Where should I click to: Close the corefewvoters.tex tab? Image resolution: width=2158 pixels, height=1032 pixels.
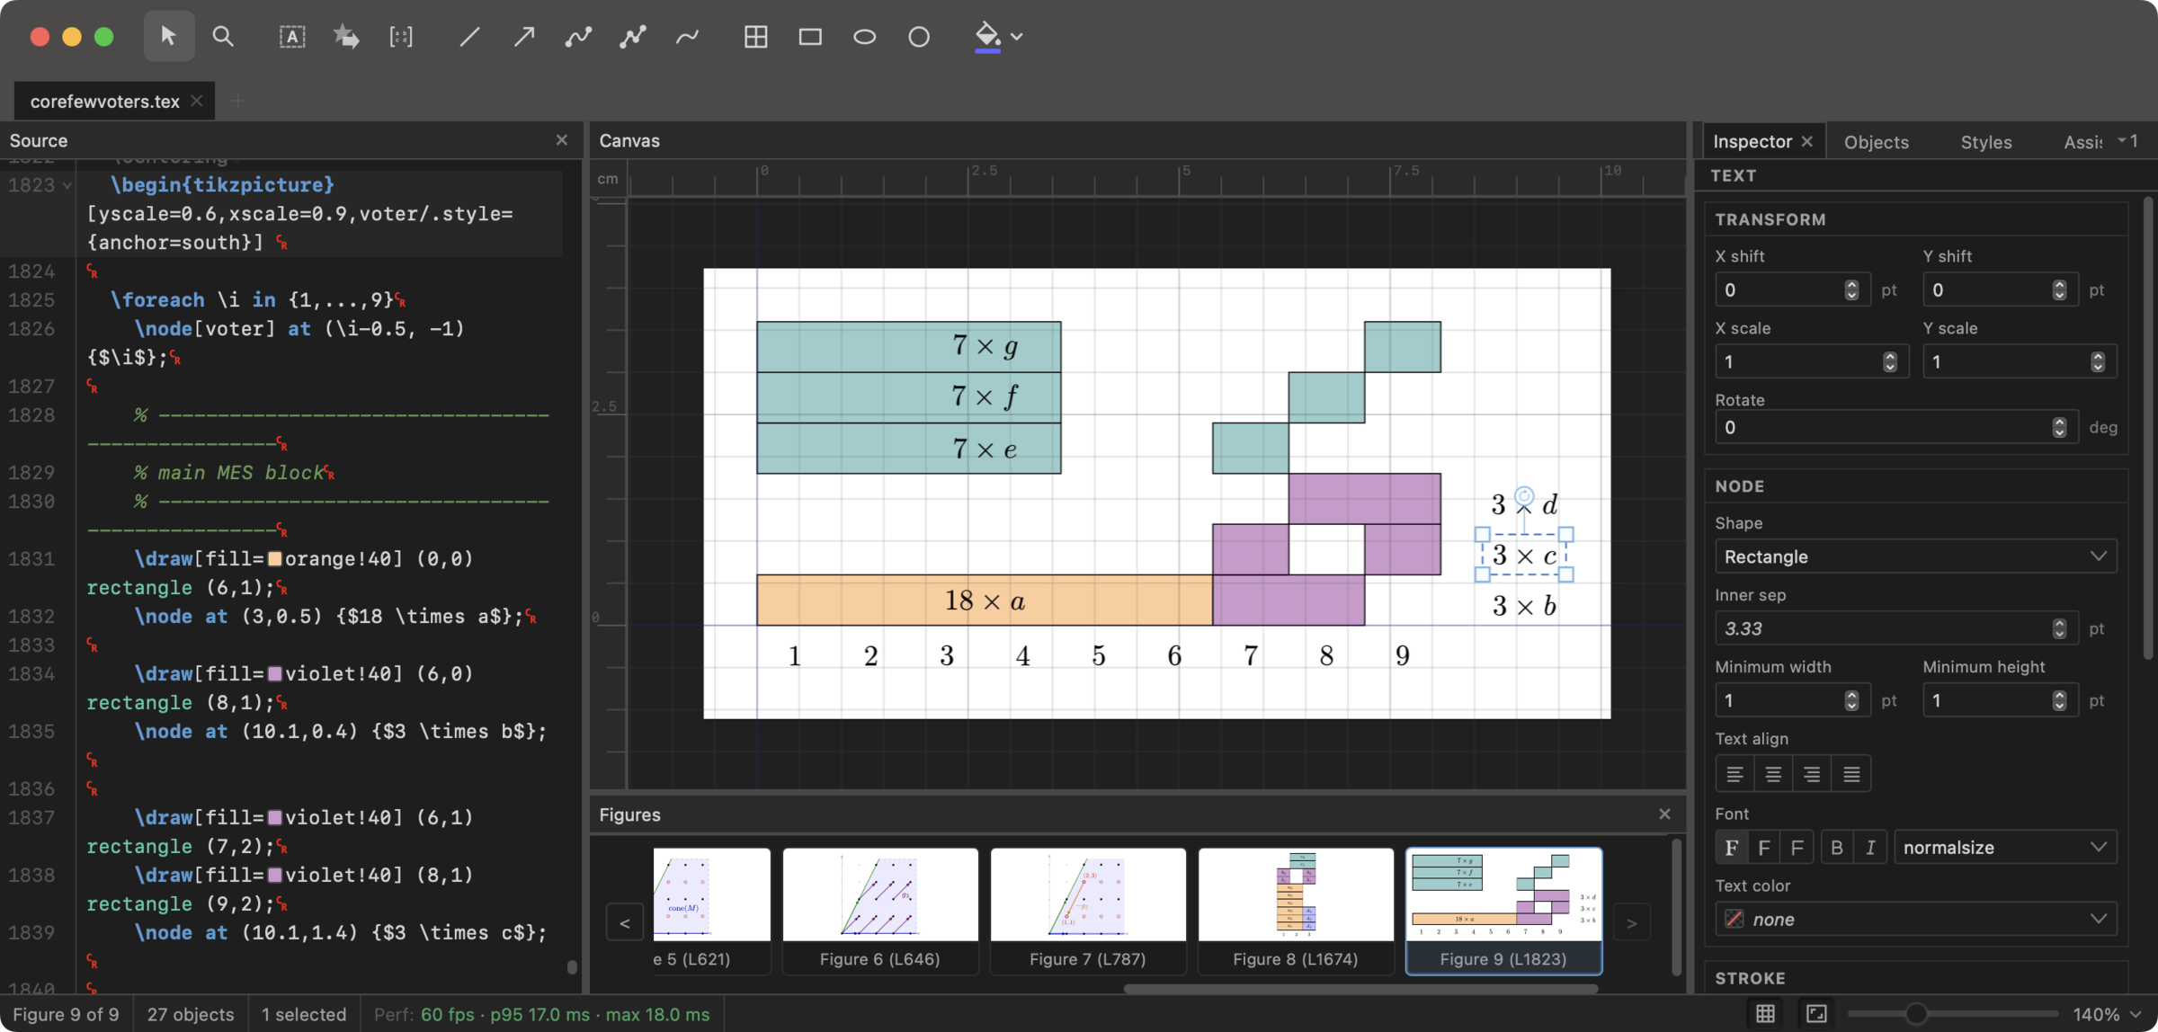(197, 101)
